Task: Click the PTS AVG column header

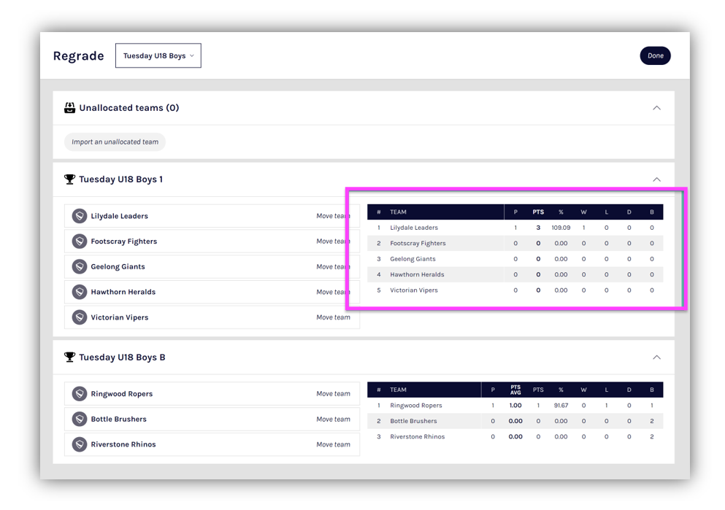Action: (x=515, y=390)
